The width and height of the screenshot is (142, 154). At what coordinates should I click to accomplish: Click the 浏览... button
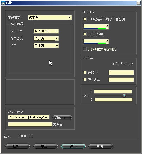point(62,117)
